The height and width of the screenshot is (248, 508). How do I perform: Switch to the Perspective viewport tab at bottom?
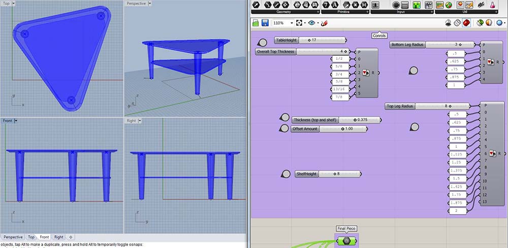[x=13, y=237]
